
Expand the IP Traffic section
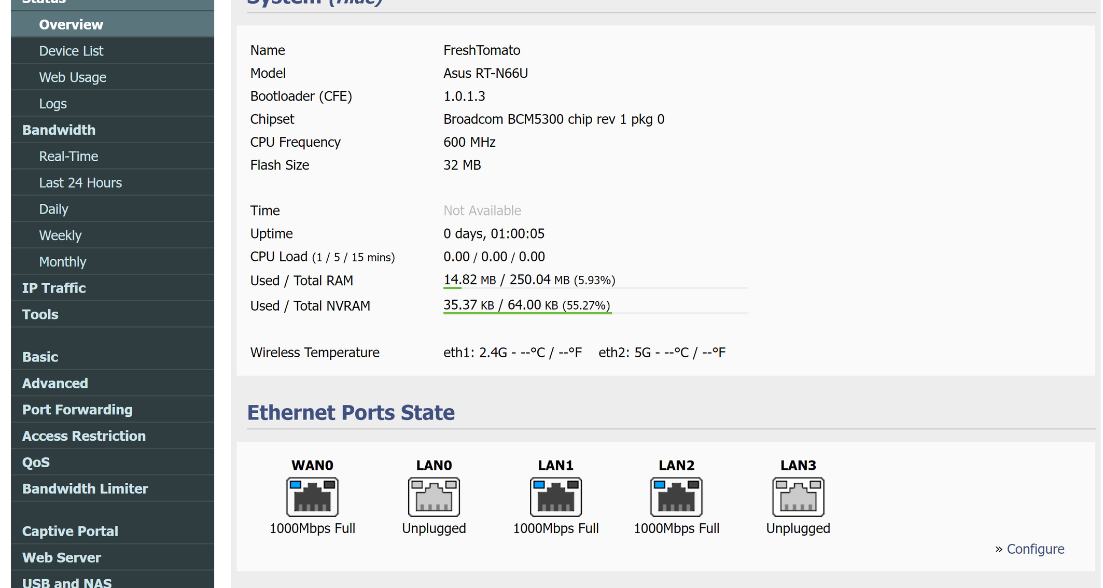(54, 288)
